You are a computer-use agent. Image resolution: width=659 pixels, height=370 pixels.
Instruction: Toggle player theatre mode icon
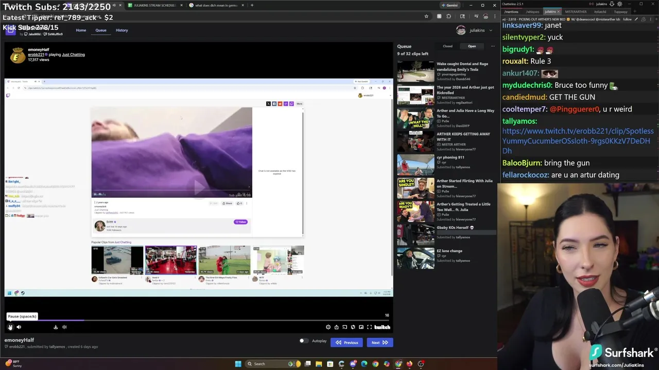[353, 327]
